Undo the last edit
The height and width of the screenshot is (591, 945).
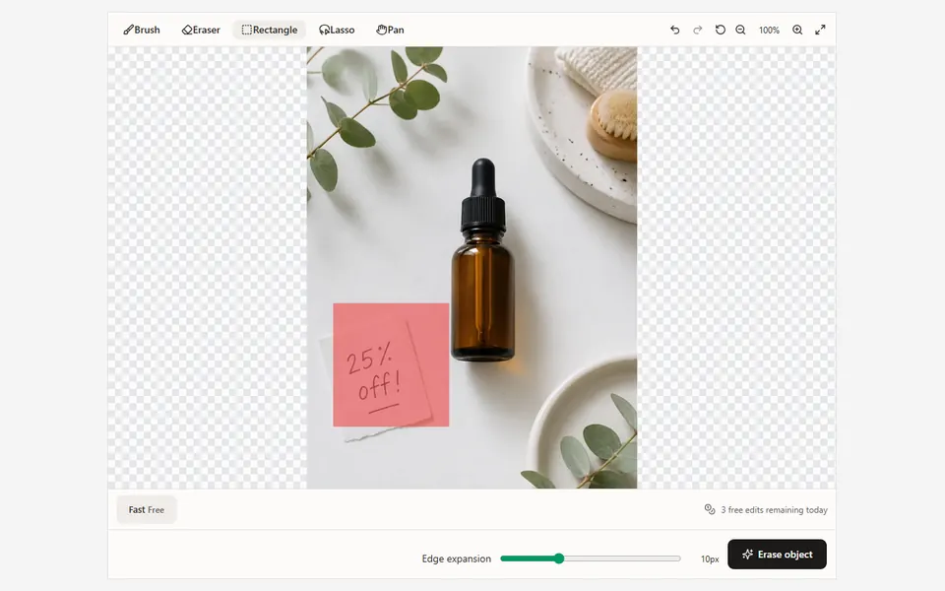point(675,30)
